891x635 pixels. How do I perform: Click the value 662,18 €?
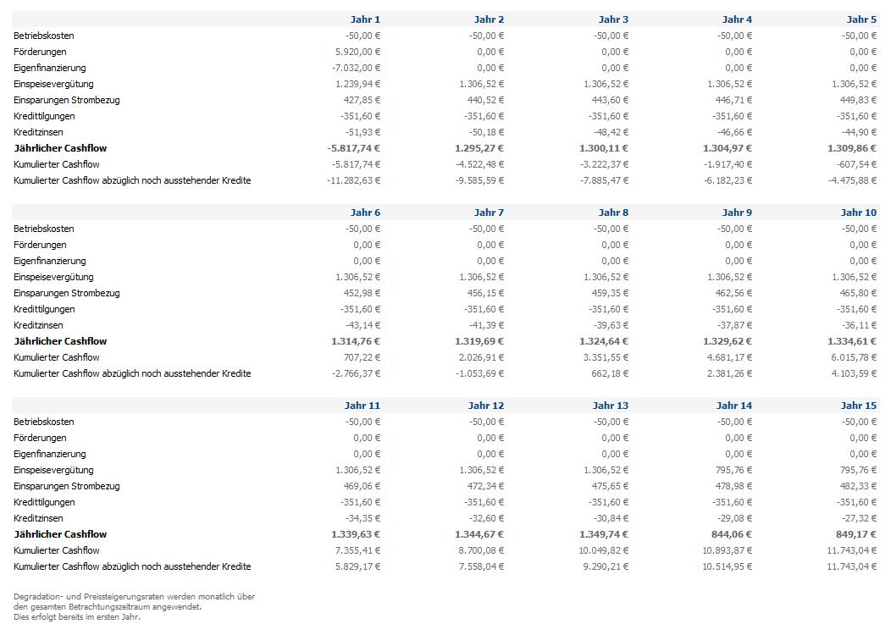point(610,373)
